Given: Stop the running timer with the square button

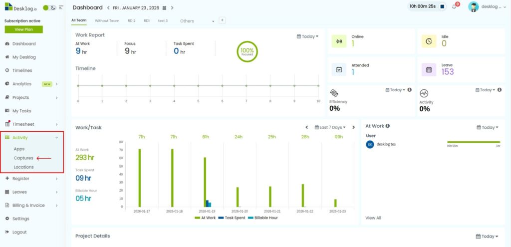Looking at the screenshot, I should (x=442, y=6).
